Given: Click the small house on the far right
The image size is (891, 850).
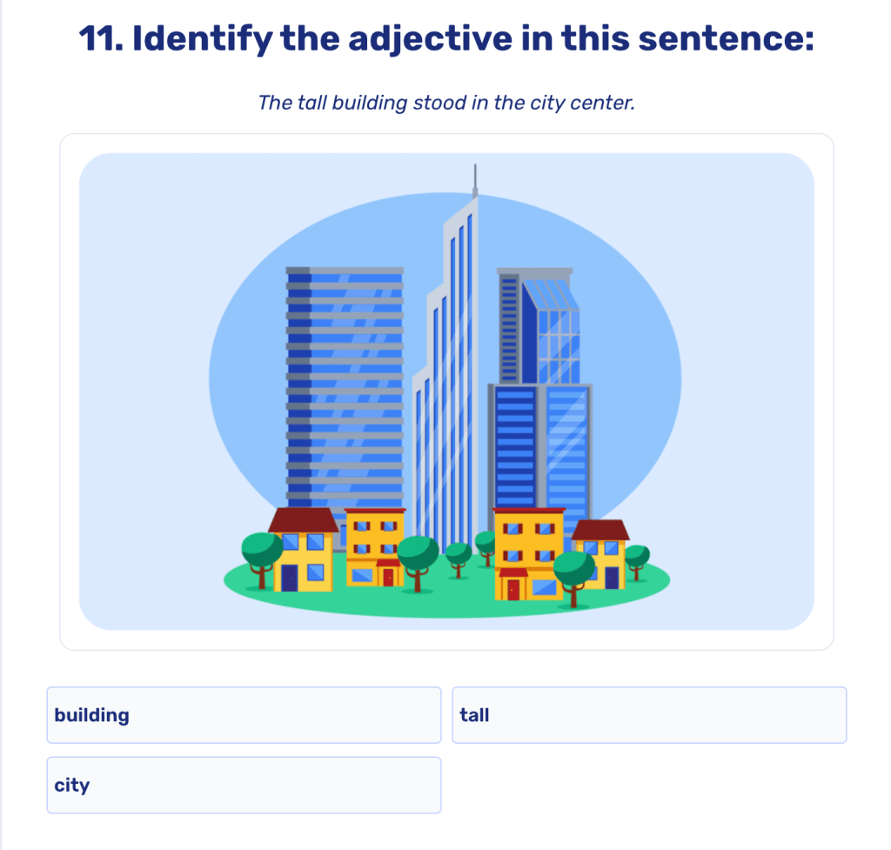Looking at the screenshot, I should tap(600, 557).
